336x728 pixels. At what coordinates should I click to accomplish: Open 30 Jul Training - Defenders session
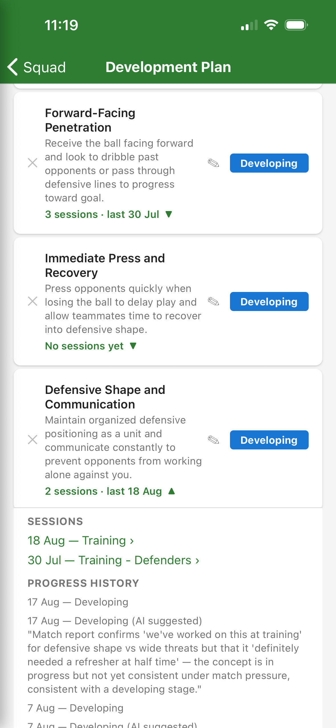point(113,560)
